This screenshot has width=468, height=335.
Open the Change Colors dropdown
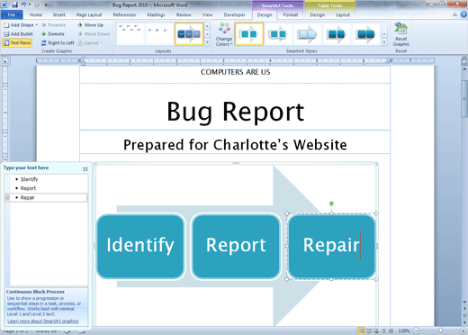224,34
